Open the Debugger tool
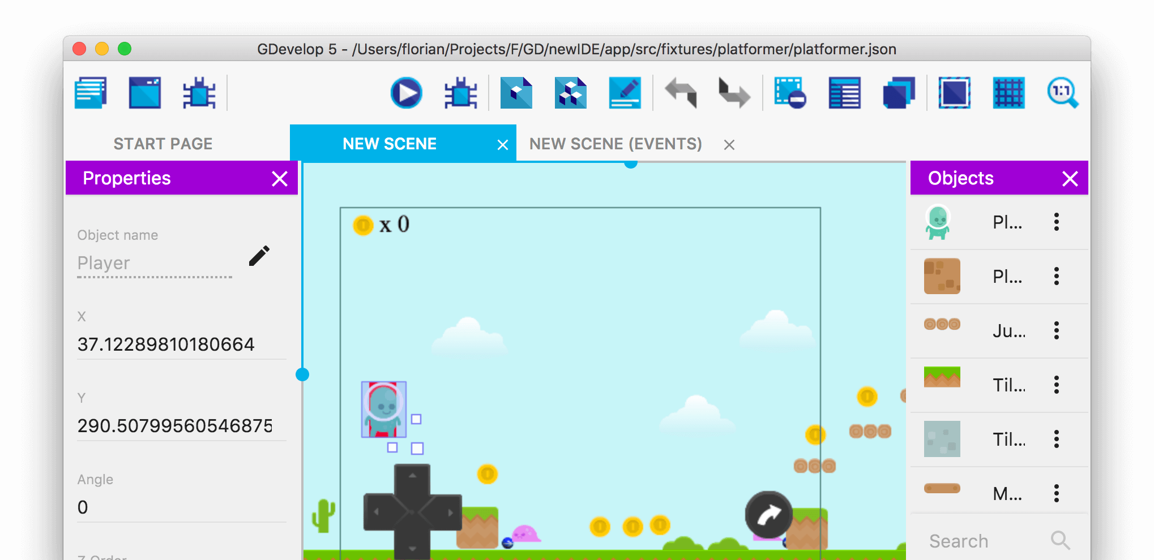This screenshot has height=560, width=1154. tap(460, 93)
